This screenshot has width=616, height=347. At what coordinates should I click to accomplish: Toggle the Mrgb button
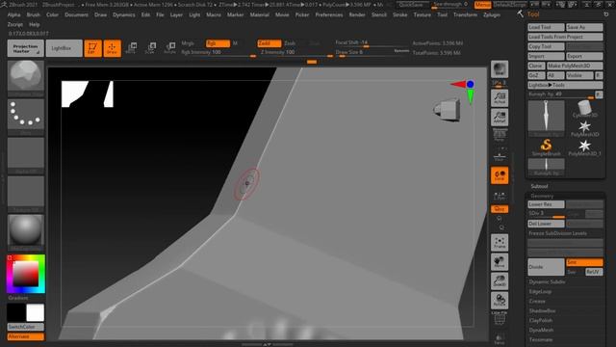coord(188,43)
